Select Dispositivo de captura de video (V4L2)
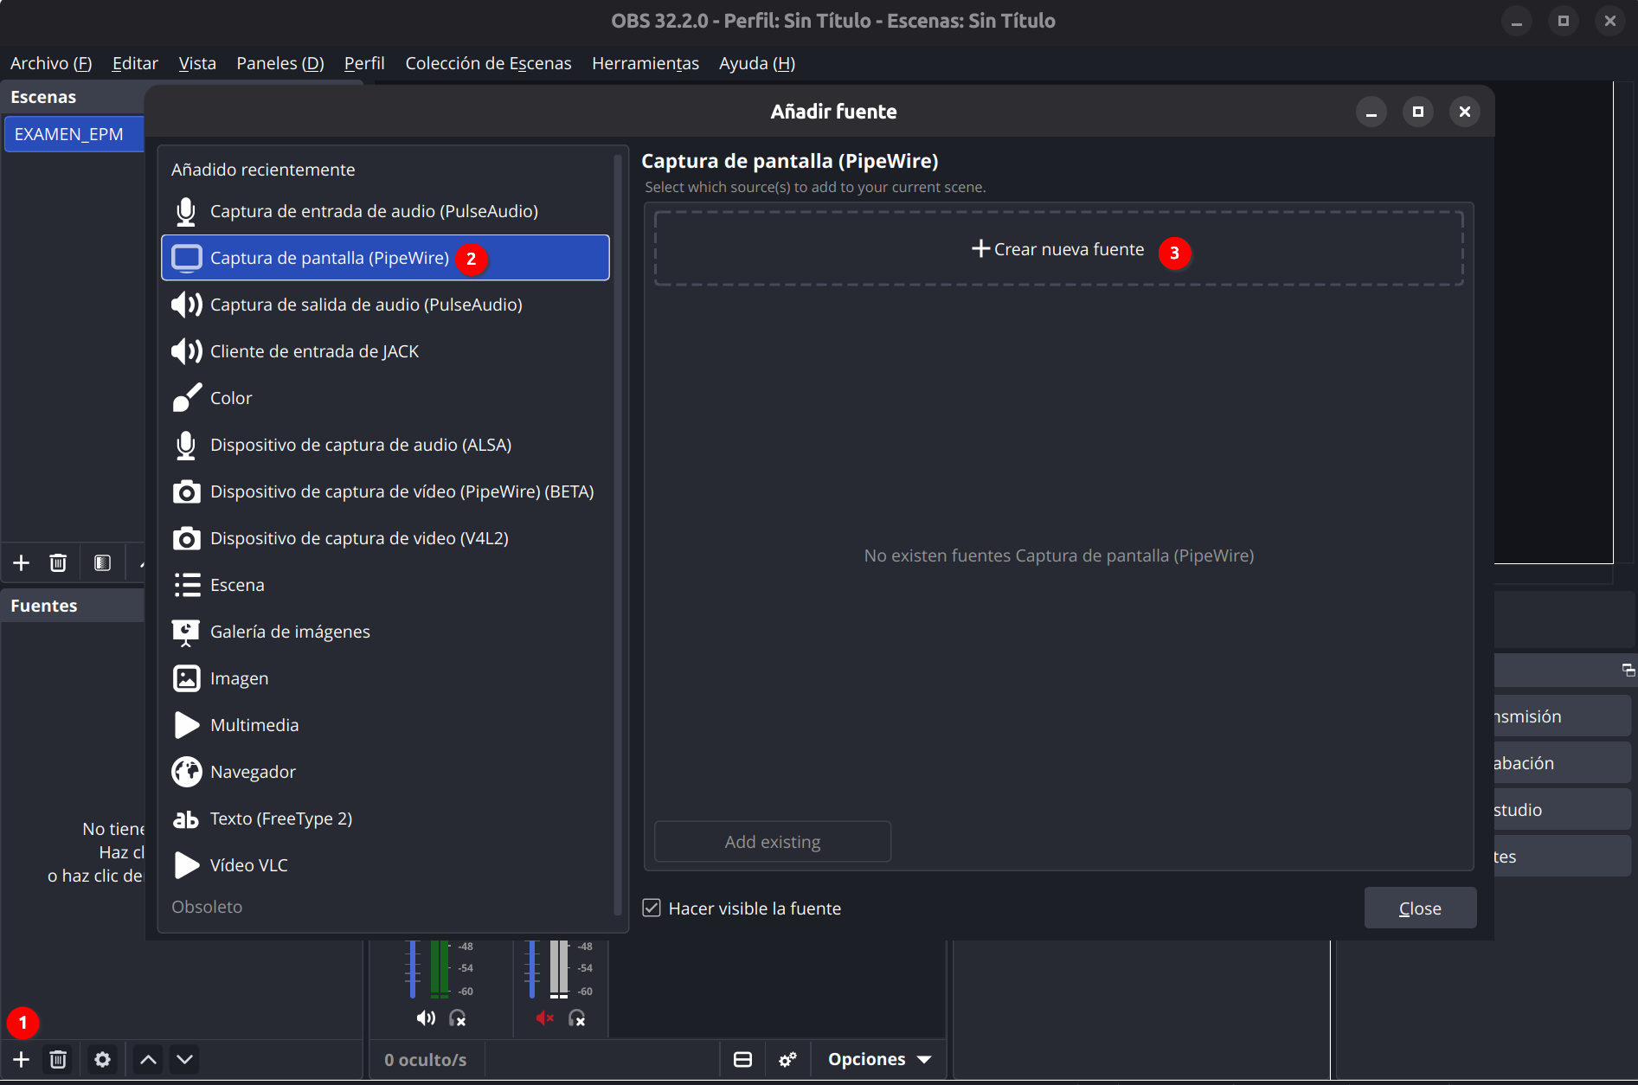The image size is (1638, 1085). 385,538
